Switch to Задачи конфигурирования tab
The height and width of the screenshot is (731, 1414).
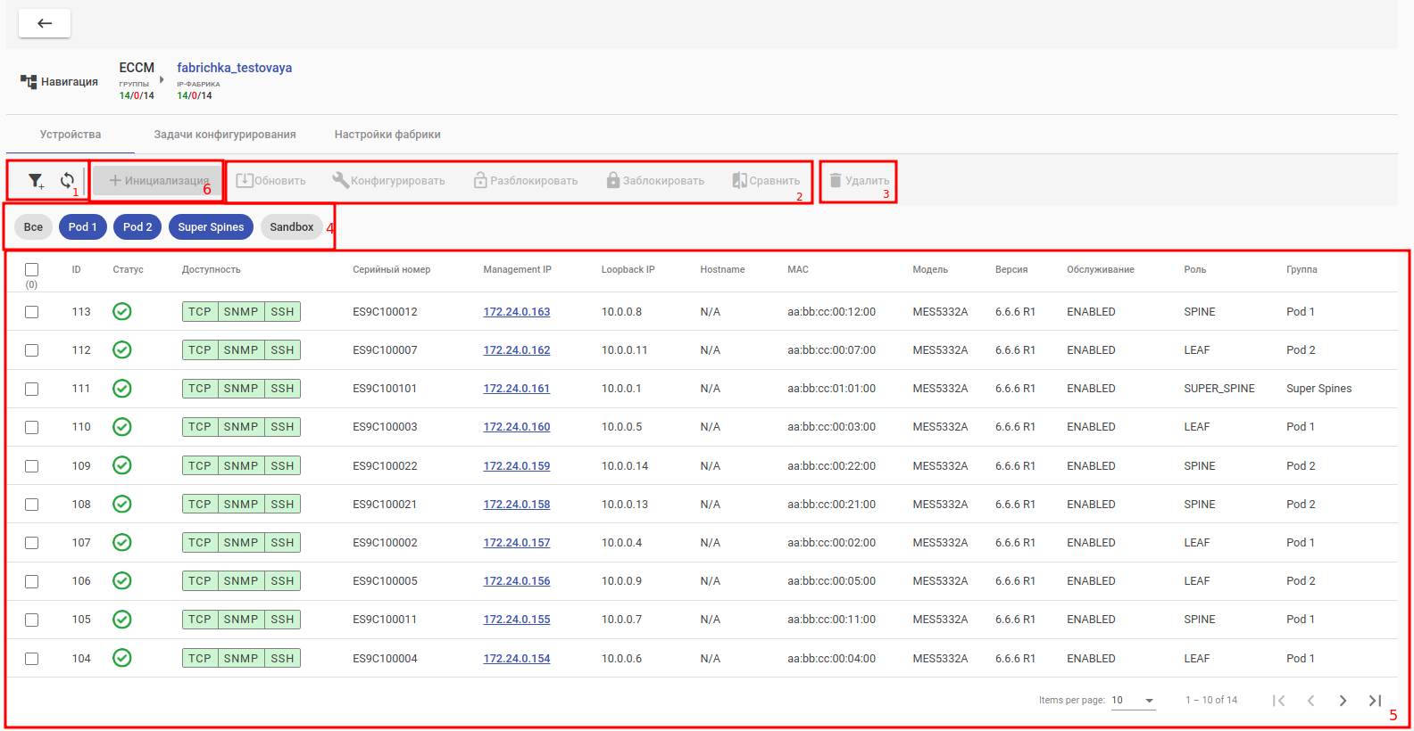point(225,135)
